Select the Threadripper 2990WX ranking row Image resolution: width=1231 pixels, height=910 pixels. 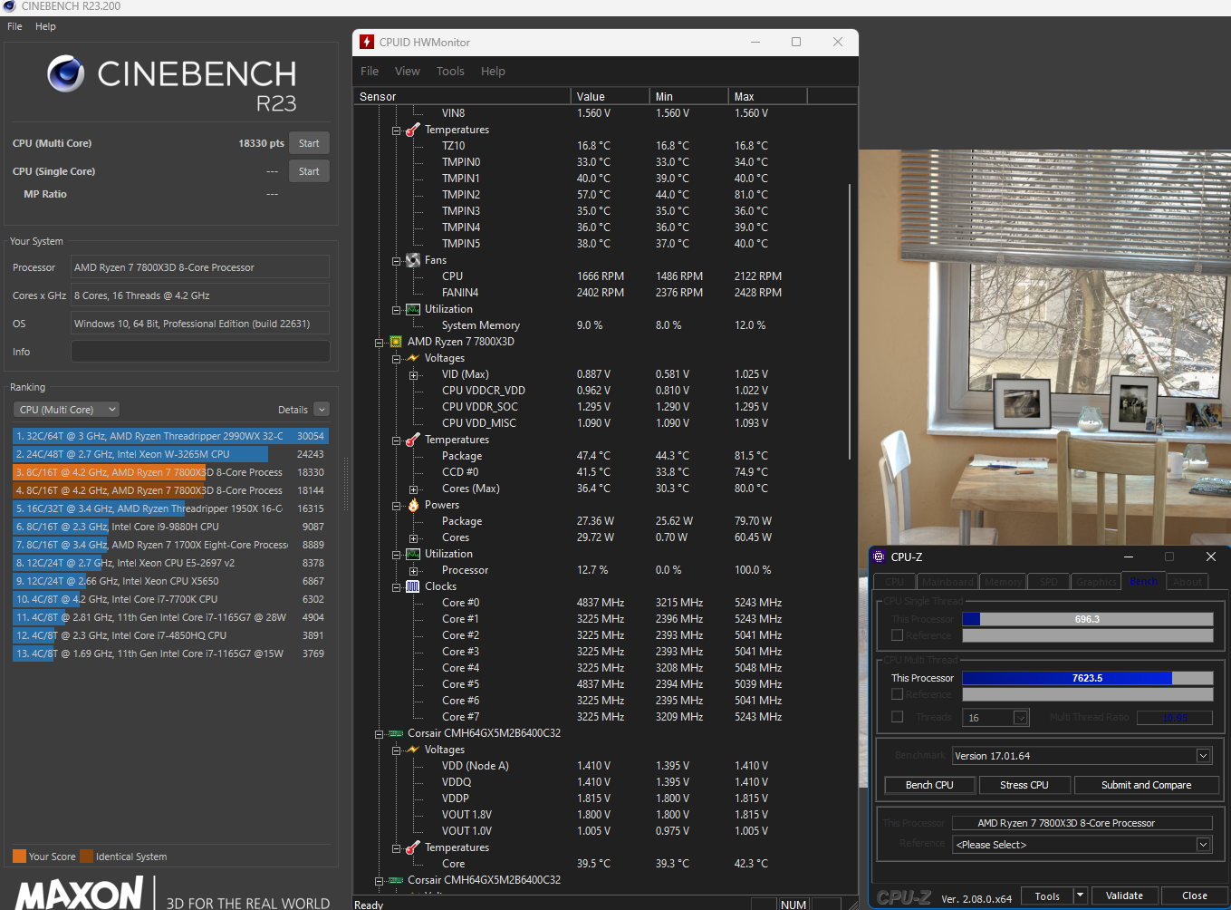click(x=170, y=436)
